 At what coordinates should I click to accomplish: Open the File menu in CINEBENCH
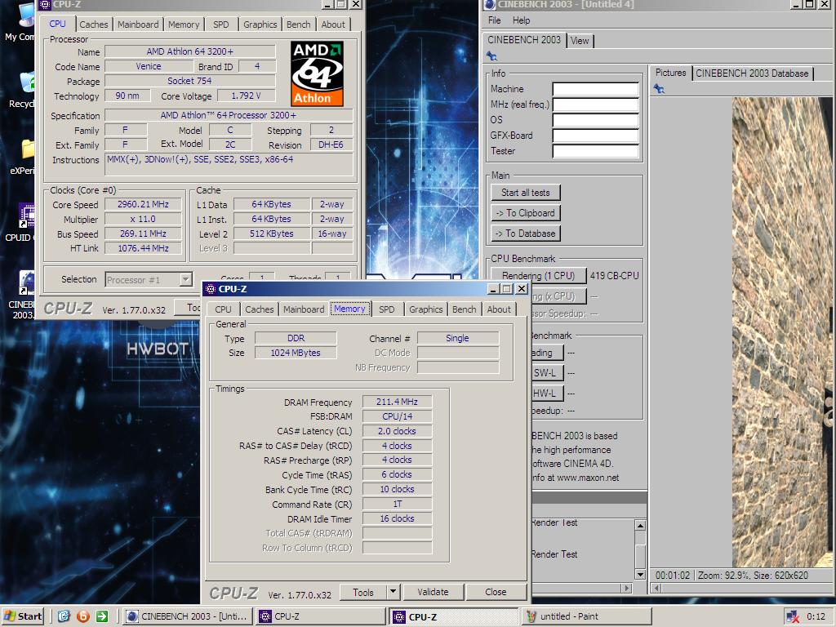(x=494, y=20)
